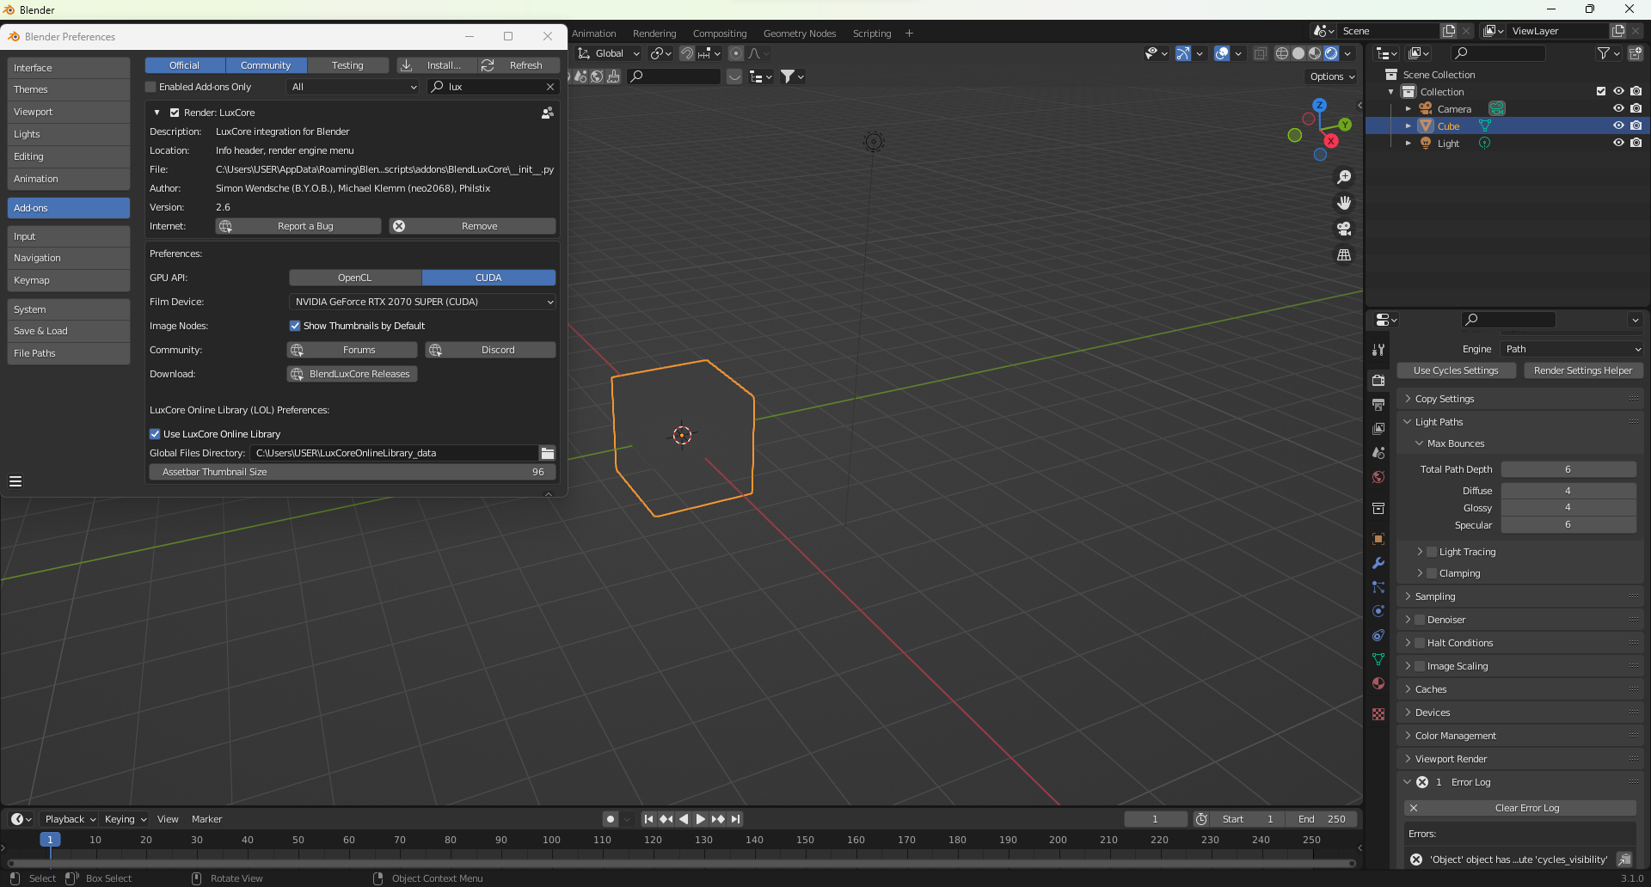Open Preferences hamburger menu icon
1651x887 pixels.
click(x=15, y=481)
